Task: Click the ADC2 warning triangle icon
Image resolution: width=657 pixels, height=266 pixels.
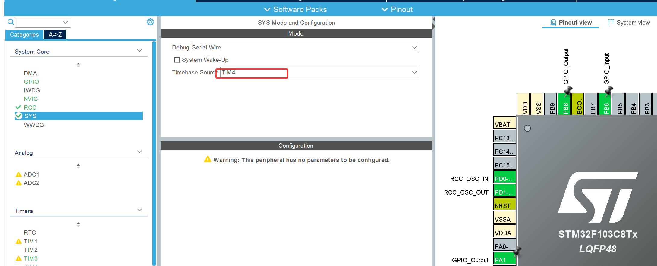Action: tap(18, 183)
